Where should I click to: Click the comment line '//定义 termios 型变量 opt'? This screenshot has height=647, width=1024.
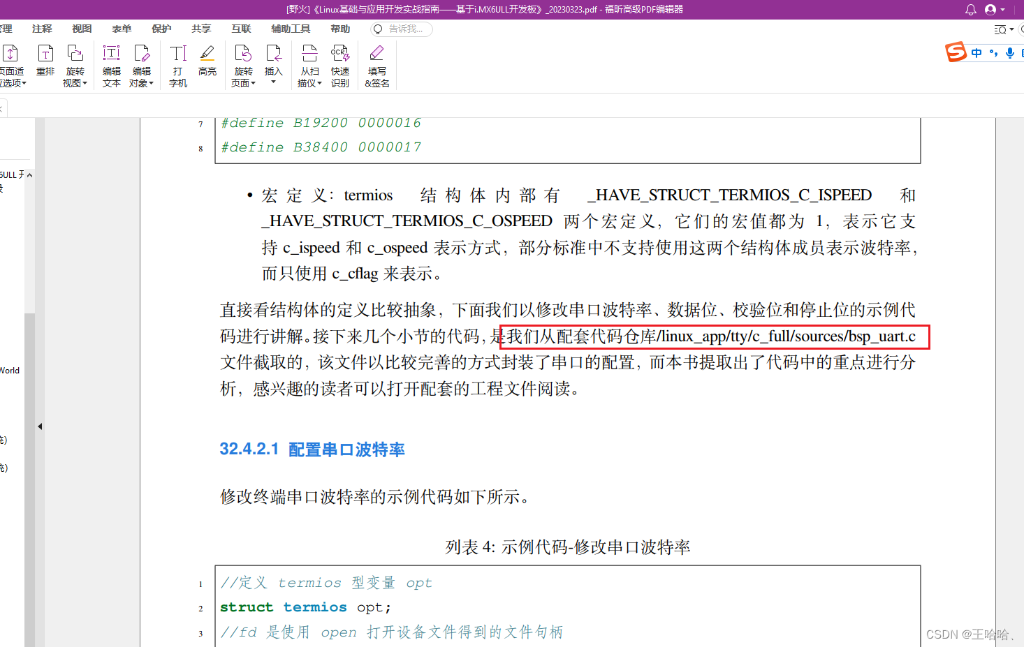coord(326,583)
